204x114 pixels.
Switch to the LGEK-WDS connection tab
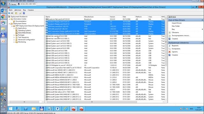[x=27, y=4]
